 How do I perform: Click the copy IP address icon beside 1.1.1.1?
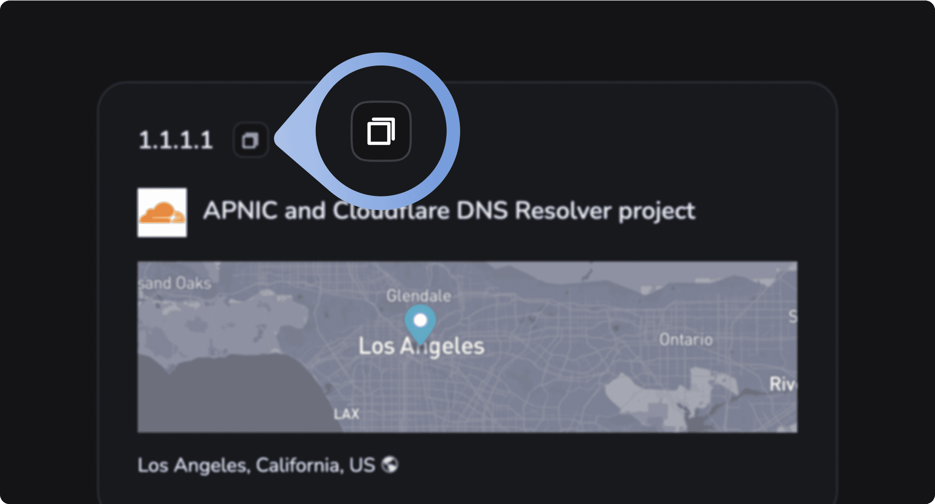[250, 140]
